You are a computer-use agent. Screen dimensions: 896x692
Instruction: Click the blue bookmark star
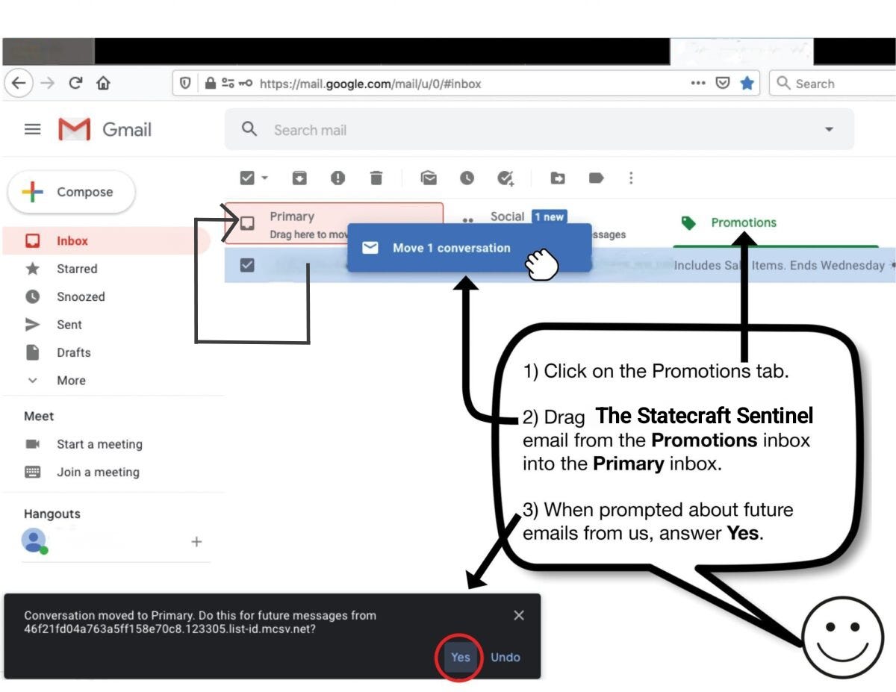[x=747, y=84]
